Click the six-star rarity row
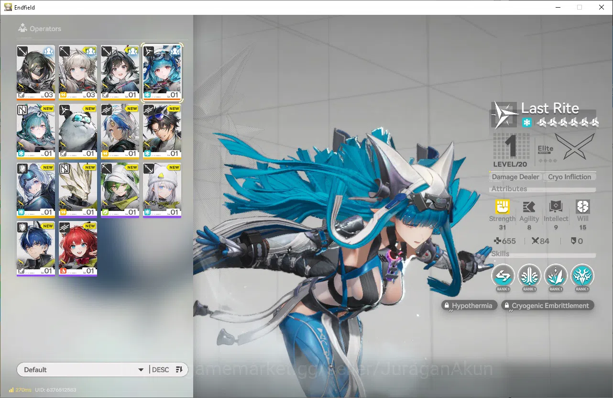 pyautogui.click(x=567, y=123)
